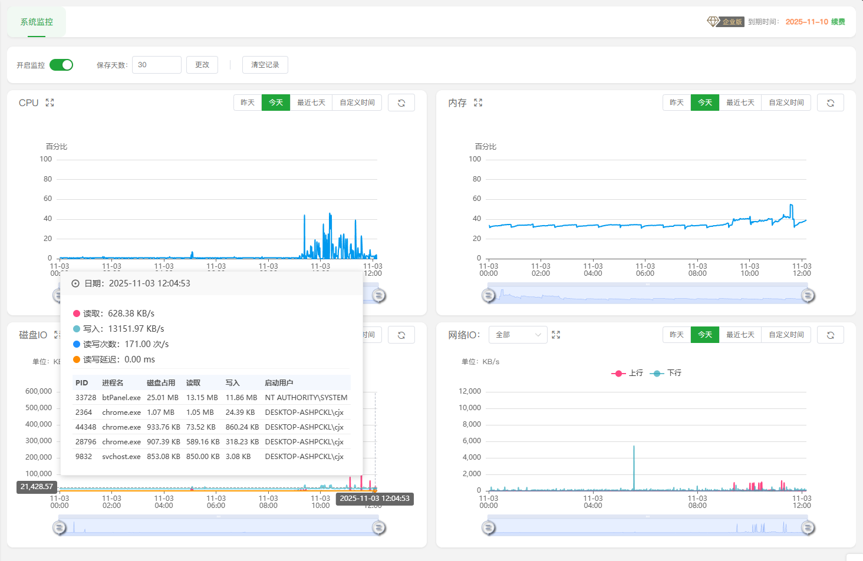Viewport: 863px width, 561px height.
Task: Turn off the monitoring switch
Action: 61,65
